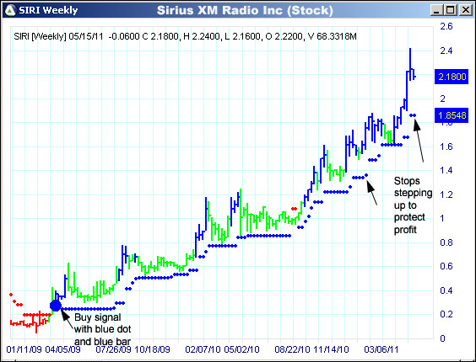The image size is (476, 362).
Task: Click the 10/18/09 date axis label
Action: [x=152, y=349]
